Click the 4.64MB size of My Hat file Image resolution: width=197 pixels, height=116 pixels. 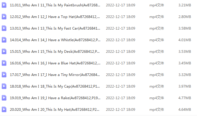(185, 109)
